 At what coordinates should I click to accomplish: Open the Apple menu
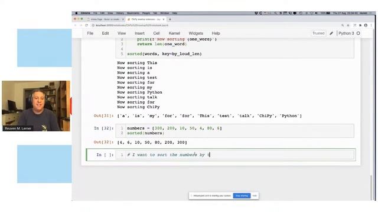76,13
